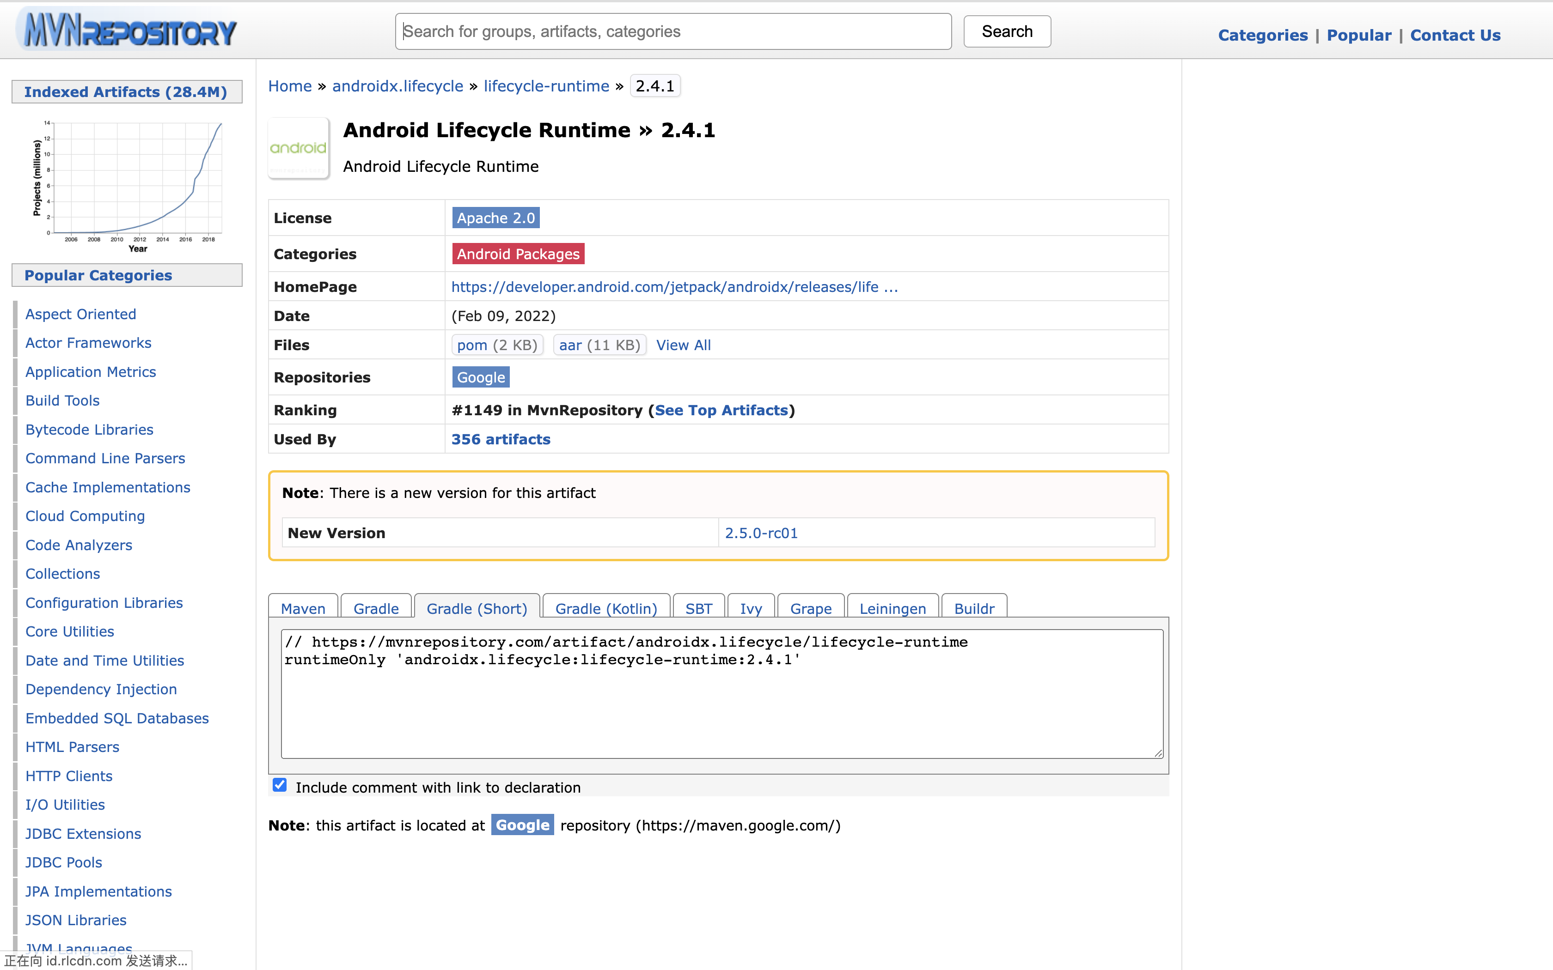Open the developer.android.com homepage link
Screen dimensions: 1553x970
(674, 287)
